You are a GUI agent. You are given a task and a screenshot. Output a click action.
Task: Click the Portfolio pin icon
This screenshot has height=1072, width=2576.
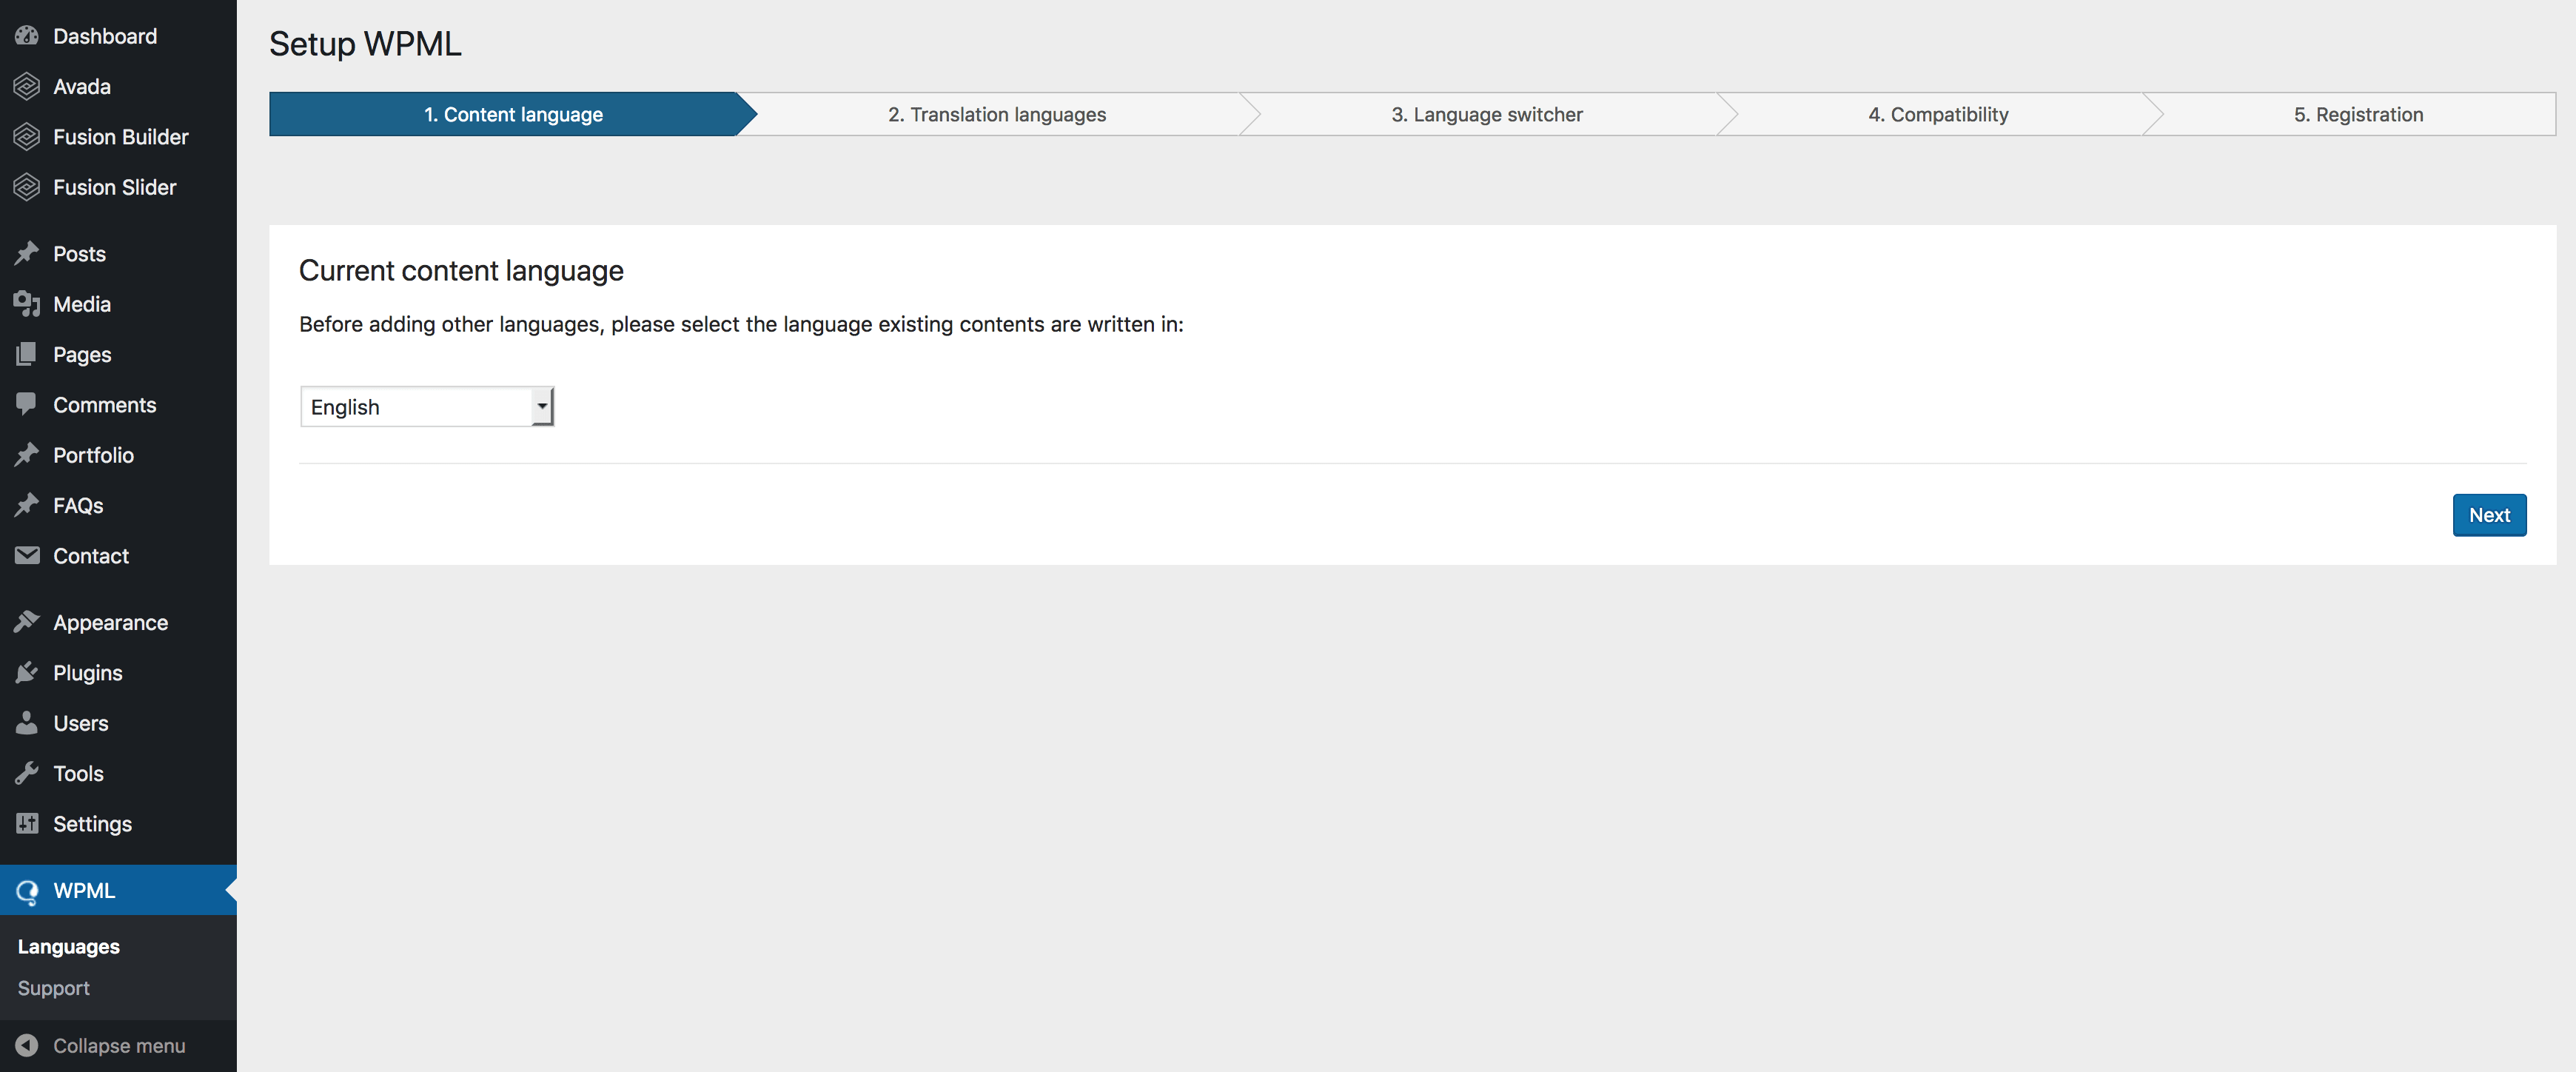click(x=27, y=455)
